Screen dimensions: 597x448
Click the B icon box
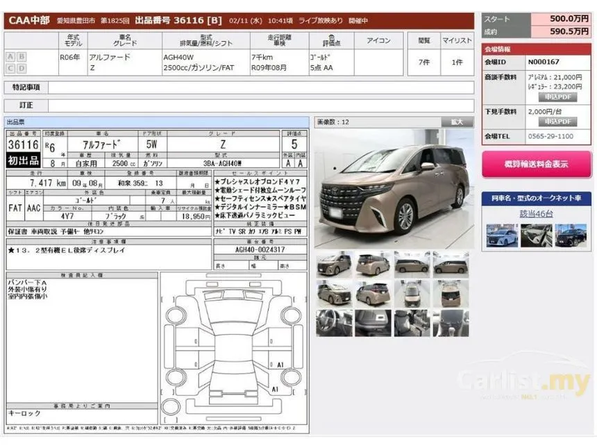click(x=22, y=57)
